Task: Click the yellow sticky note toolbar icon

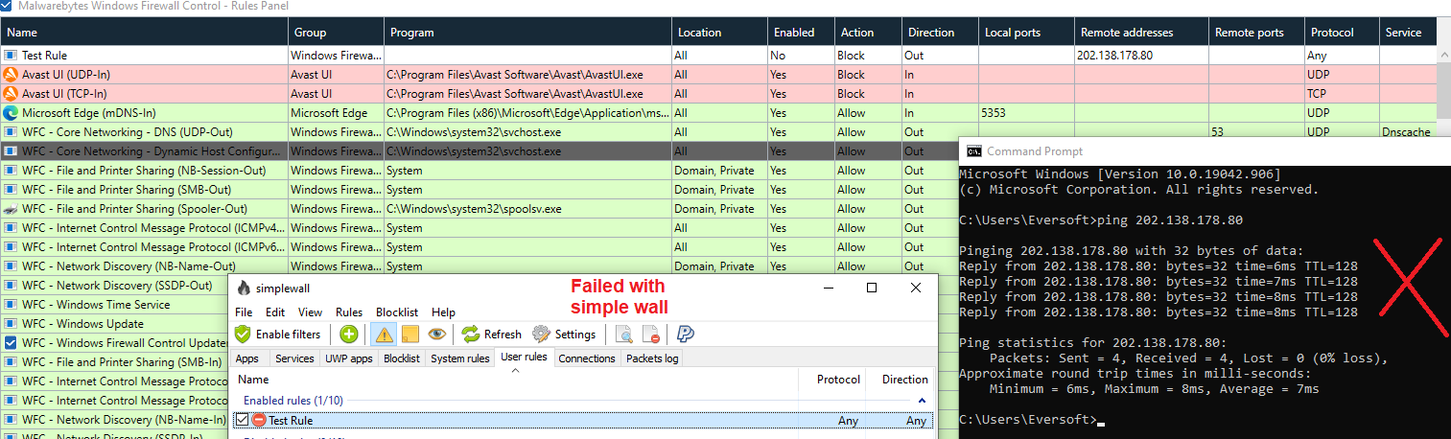Action: pos(410,335)
